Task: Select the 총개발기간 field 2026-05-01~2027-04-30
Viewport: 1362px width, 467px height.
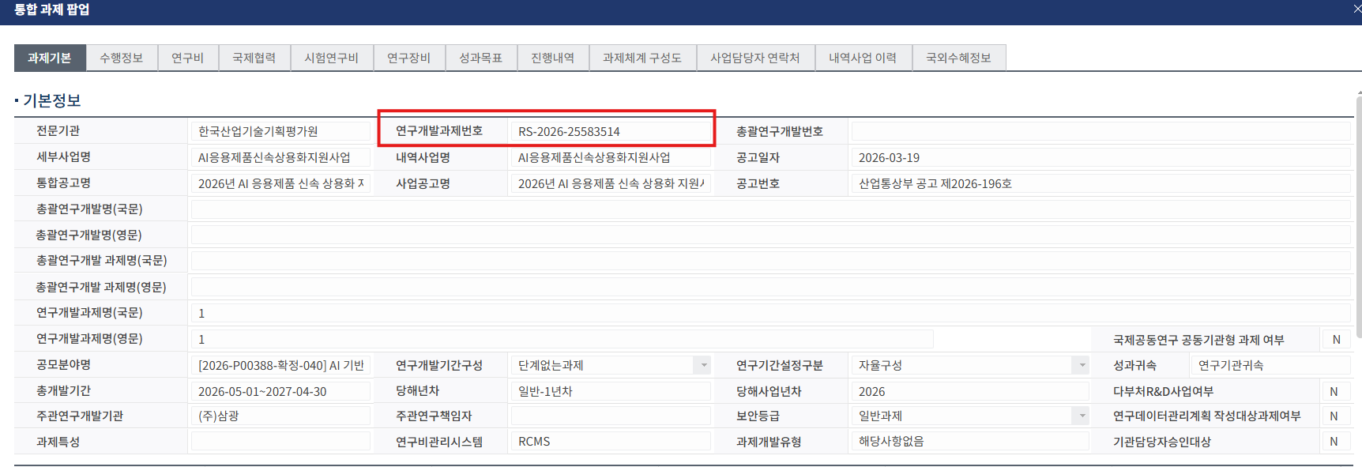Action: coord(280,391)
